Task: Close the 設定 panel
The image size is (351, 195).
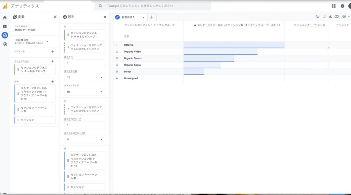Action: point(105,17)
